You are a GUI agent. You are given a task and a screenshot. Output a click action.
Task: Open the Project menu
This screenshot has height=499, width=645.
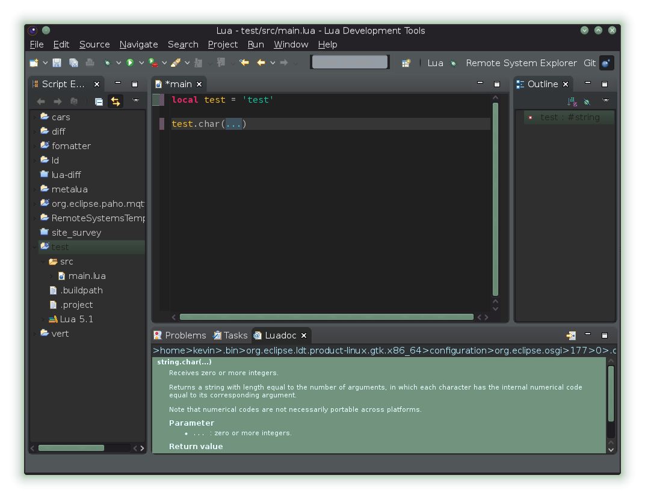pos(223,44)
